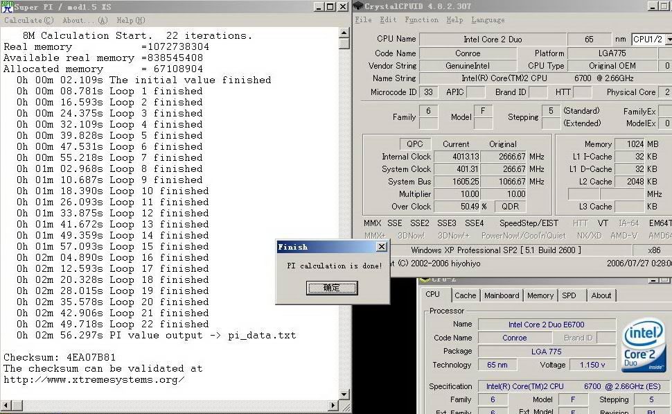Expand the CPU1/2 dropdown in CrystalCPUID
672x414 pixels.
click(x=668, y=40)
